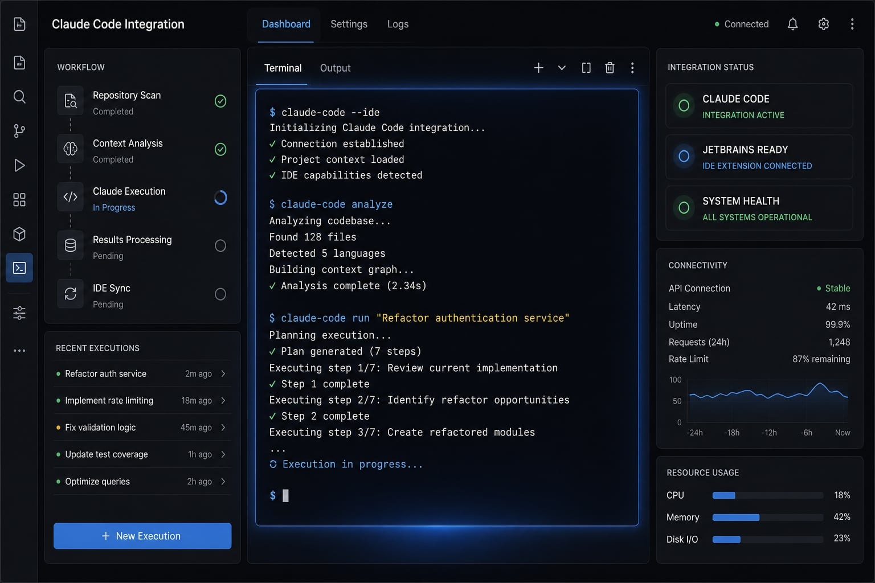875x583 pixels.
Task: Click the run/play icon in sidebar
Action: pyautogui.click(x=19, y=165)
